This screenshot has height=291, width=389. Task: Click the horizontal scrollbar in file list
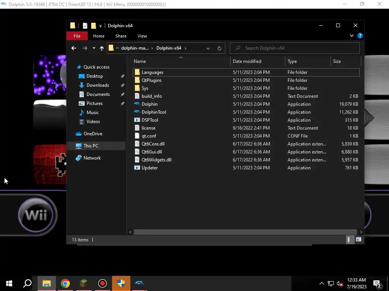pyautogui.click(x=245, y=232)
